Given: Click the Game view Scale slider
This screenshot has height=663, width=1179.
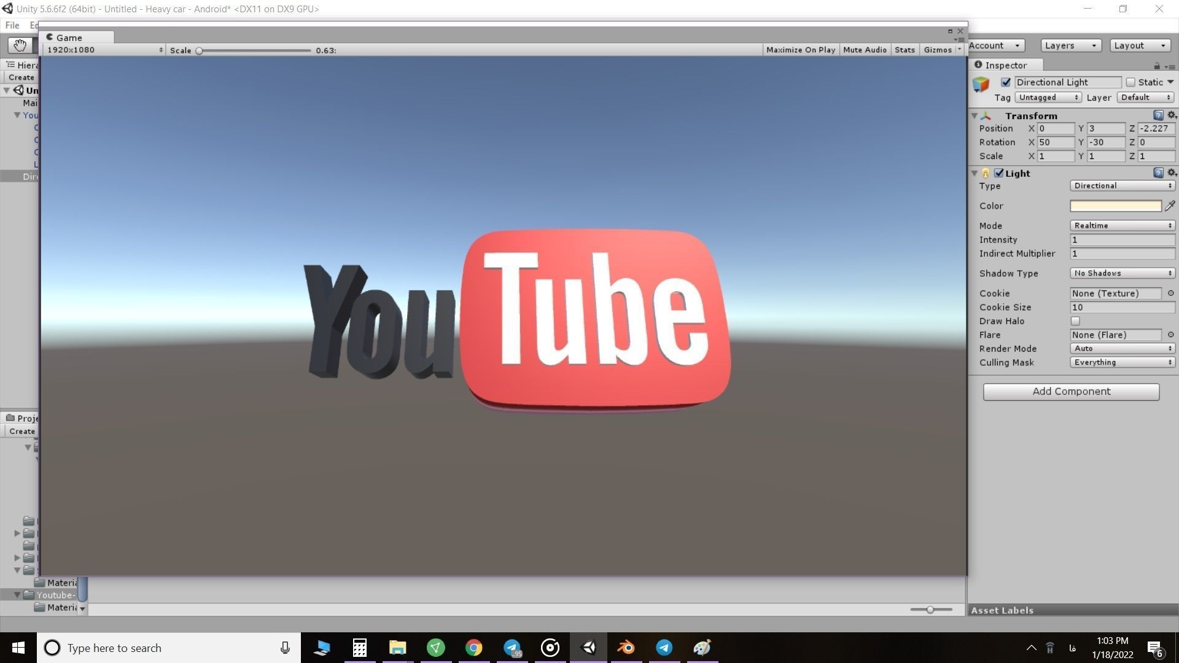Looking at the screenshot, I should click(x=254, y=50).
